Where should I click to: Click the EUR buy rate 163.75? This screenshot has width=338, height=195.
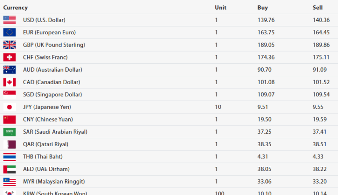click(x=265, y=32)
